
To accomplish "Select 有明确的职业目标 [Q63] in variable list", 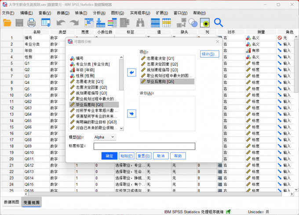I will 94,122.
